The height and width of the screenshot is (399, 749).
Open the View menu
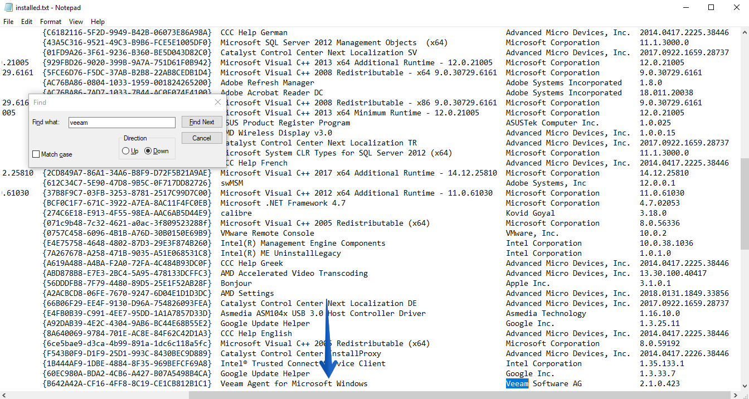click(x=76, y=22)
